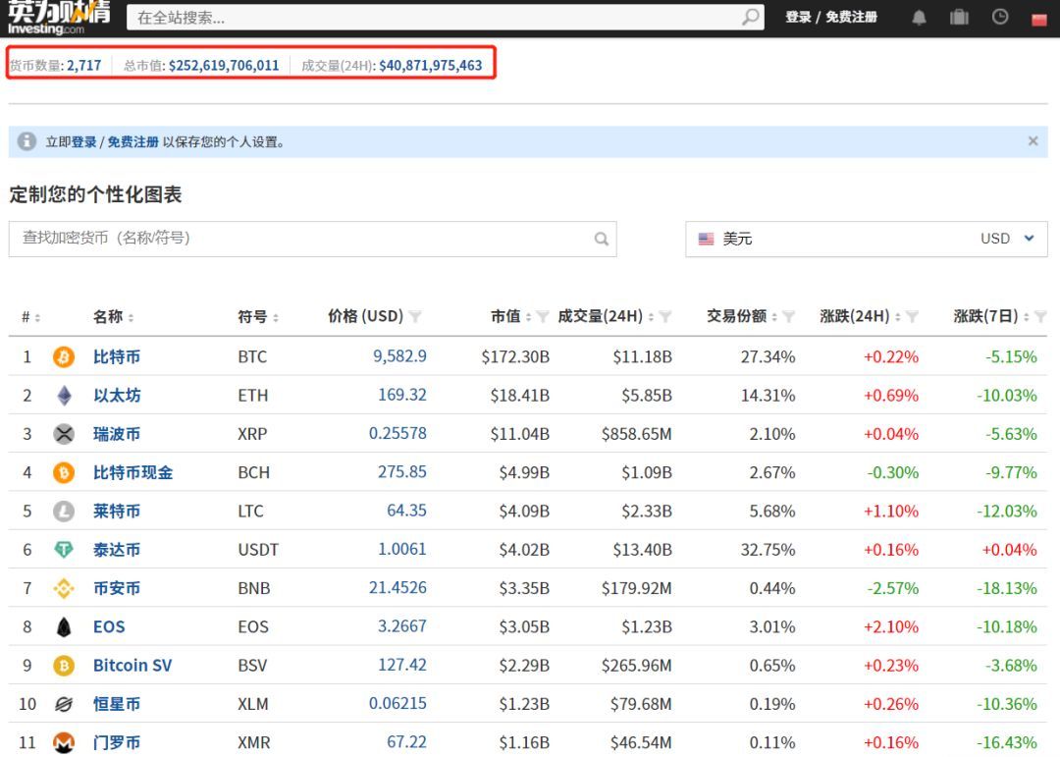This screenshot has height=757, width=1060.
Task: Sort by 交易份额 column header
Action: (x=742, y=316)
